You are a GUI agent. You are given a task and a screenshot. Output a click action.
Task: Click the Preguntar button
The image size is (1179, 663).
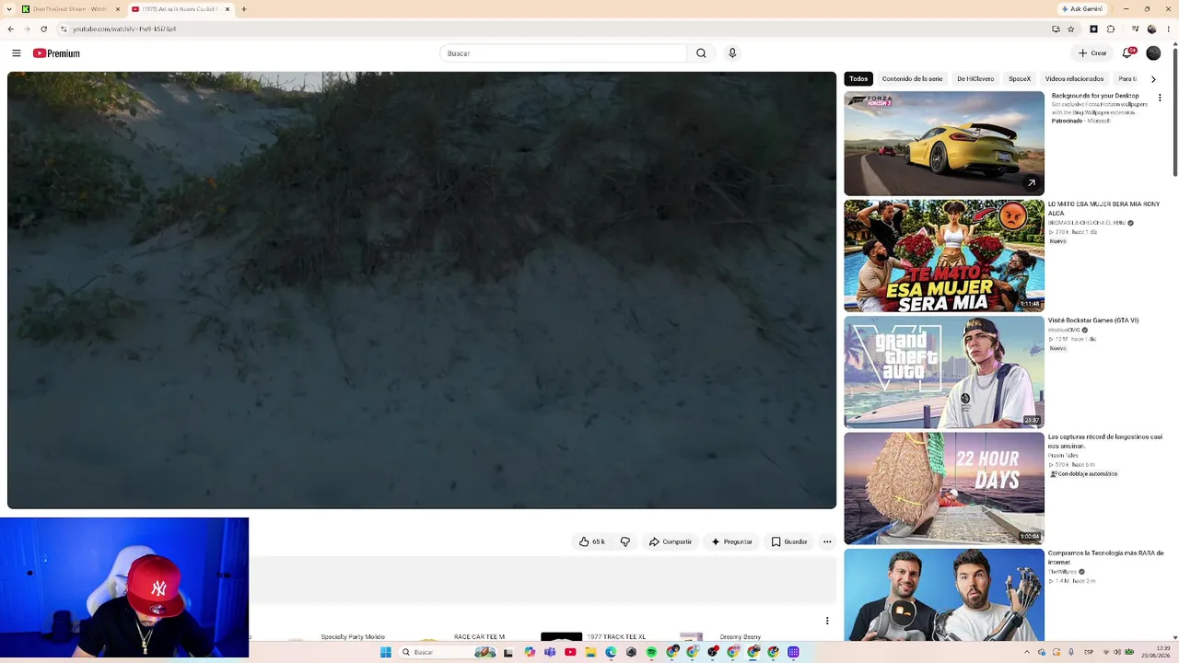[732, 541]
